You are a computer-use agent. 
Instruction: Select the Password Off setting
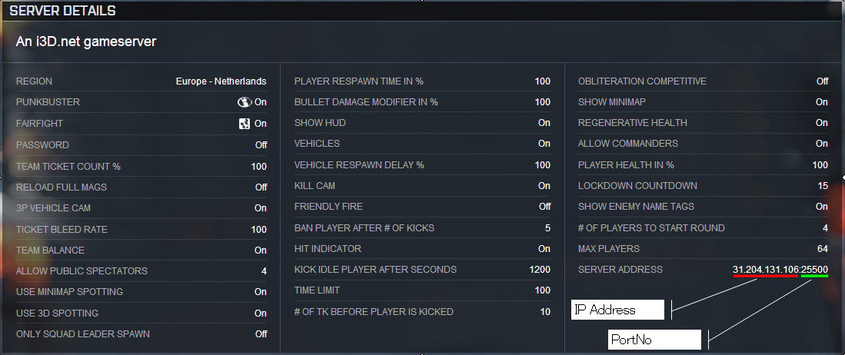point(261,145)
